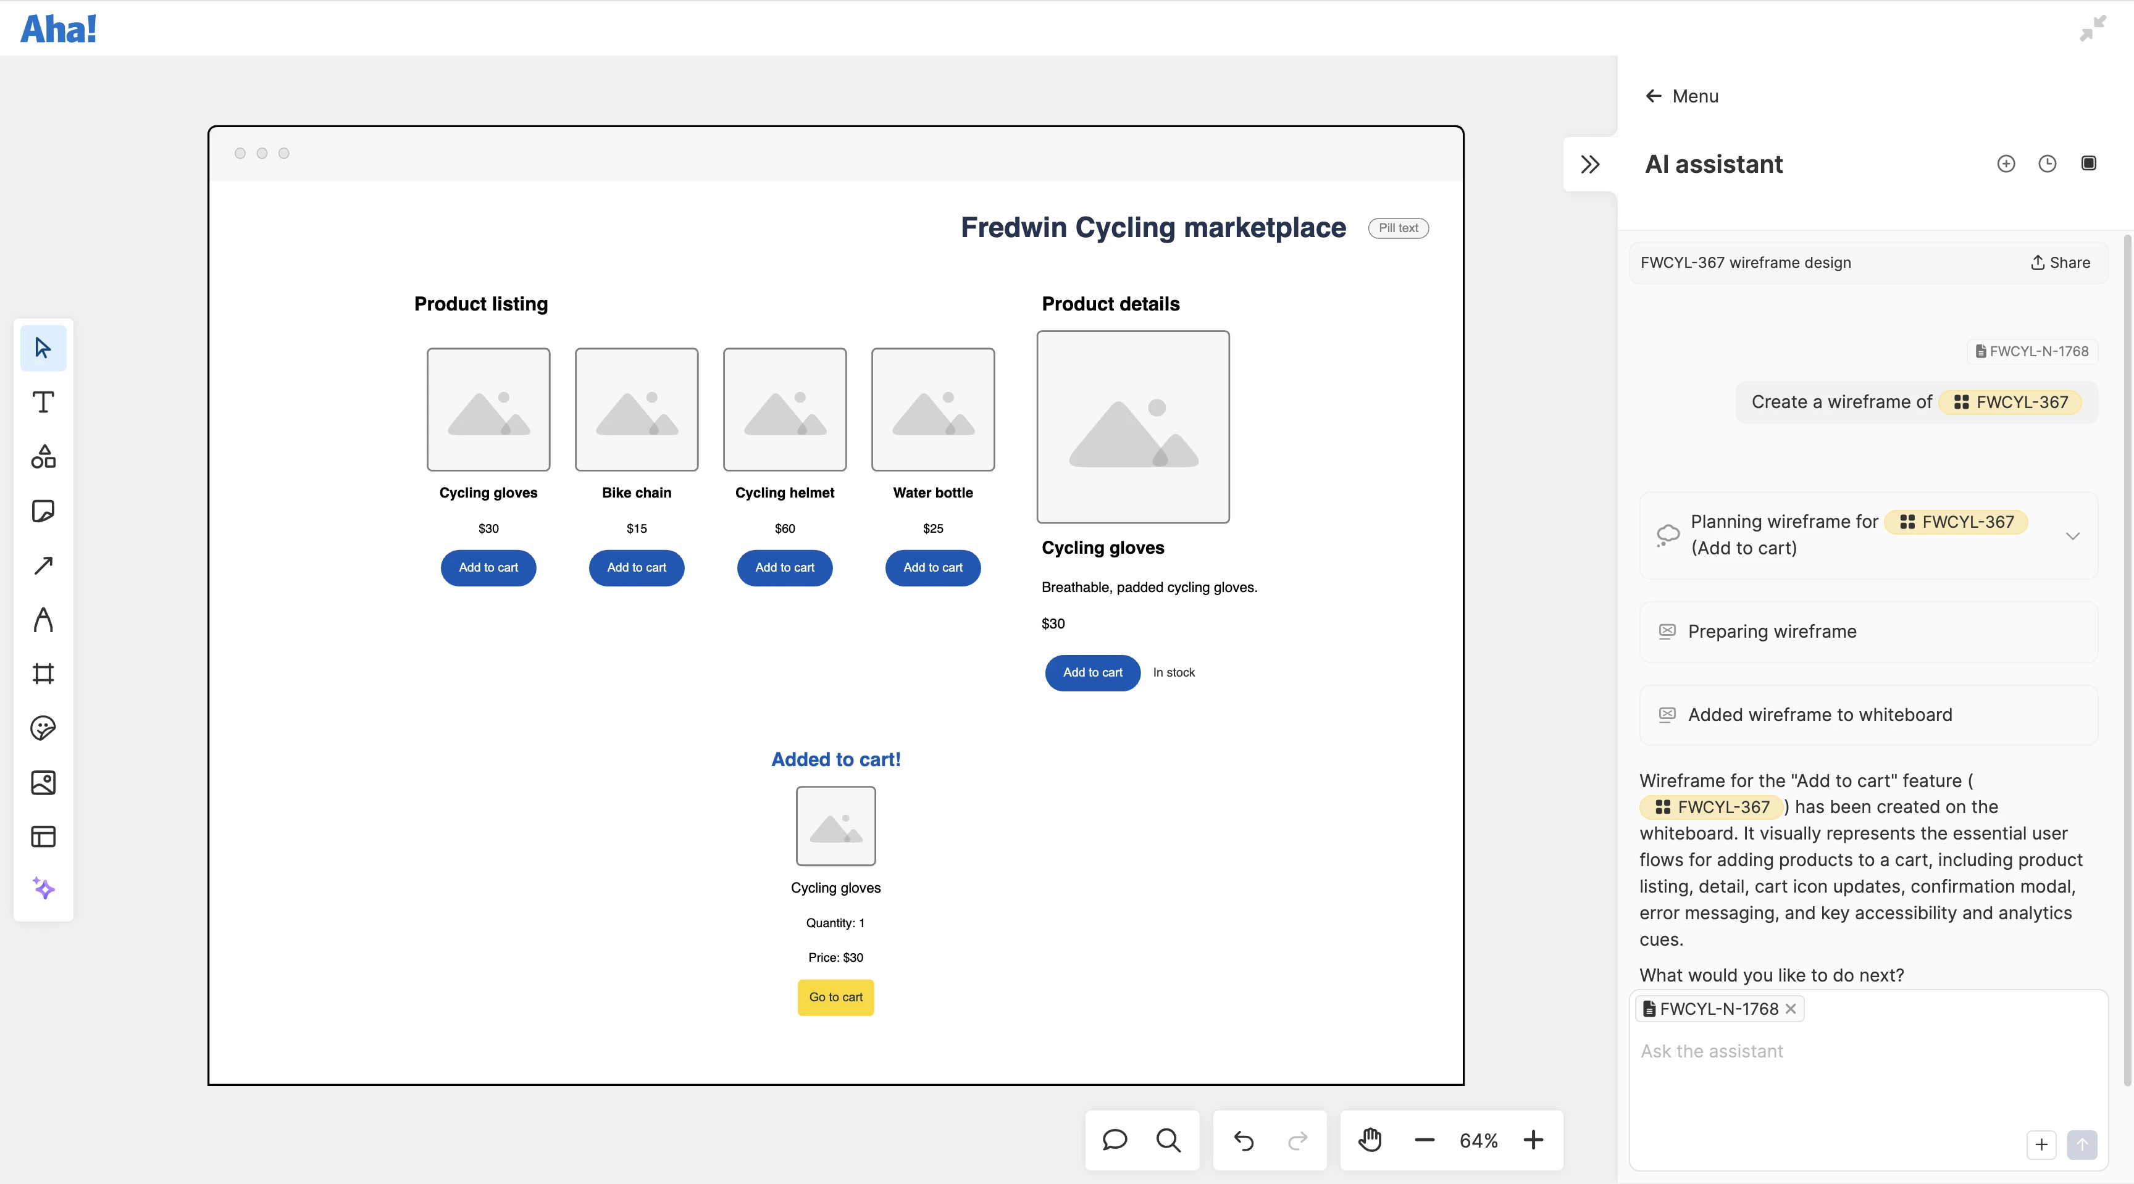
Task: Select the Text tool in the left toolbar
Action: (x=43, y=402)
